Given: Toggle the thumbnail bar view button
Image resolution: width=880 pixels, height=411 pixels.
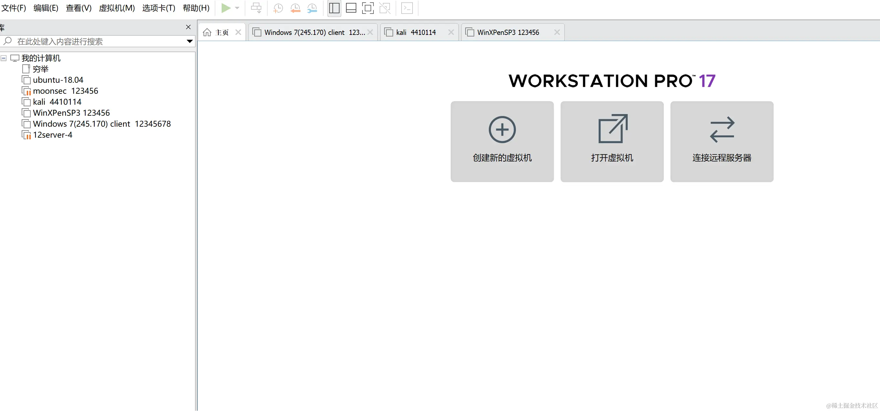Looking at the screenshot, I should tap(351, 8).
